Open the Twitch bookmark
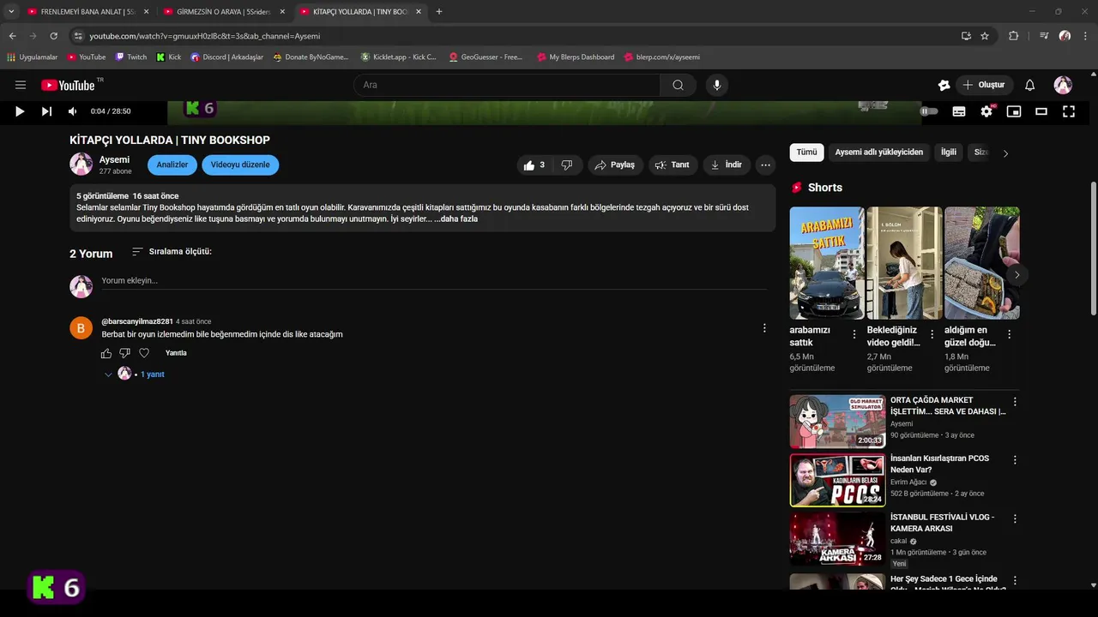Image resolution: width=1098 pixels, height=617 pixels. pos(130,57)
